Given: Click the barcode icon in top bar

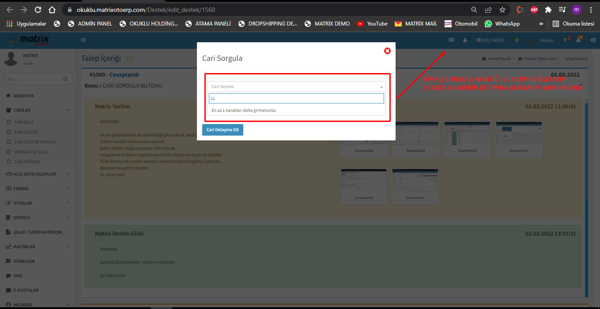Looking at the screenshot, I should [x=451, y=40].
